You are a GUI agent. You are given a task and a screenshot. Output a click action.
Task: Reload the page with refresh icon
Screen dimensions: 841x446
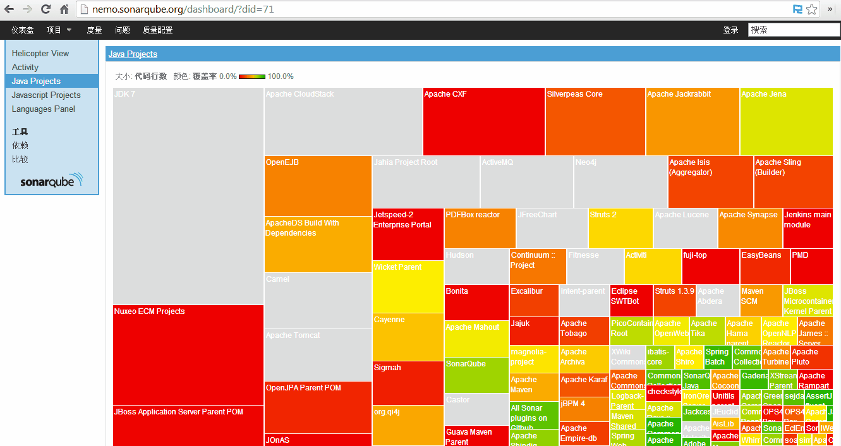(x=45, y=9)
